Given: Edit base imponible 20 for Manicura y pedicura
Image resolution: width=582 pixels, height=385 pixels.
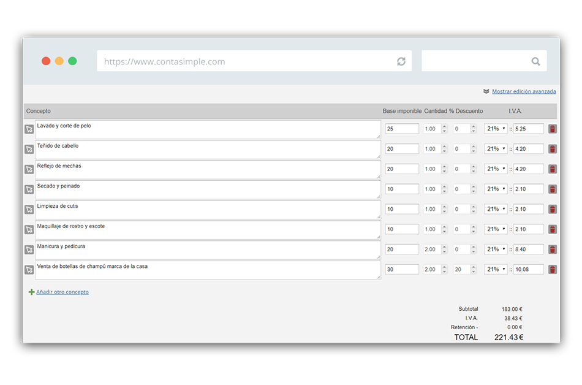Looking at the screenshot, I should [x=402, y=249].
